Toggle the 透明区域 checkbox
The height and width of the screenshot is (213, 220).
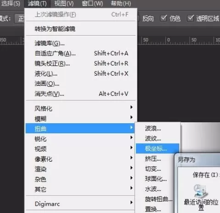click(x=191, y=18)
